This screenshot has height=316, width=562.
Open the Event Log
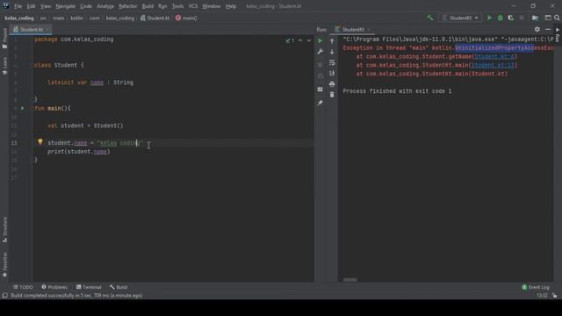(x=536, y=287)
